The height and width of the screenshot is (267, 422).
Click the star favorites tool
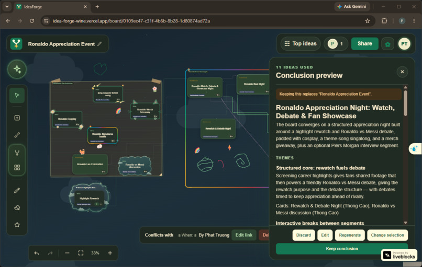17,225
